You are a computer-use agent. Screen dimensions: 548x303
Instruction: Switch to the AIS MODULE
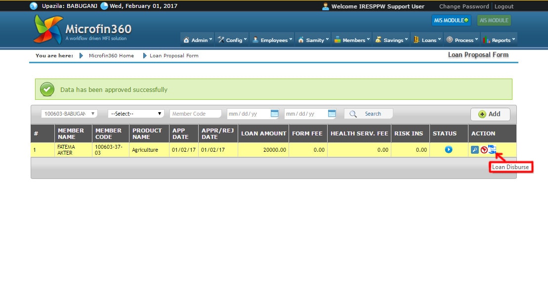pos(494,20)
